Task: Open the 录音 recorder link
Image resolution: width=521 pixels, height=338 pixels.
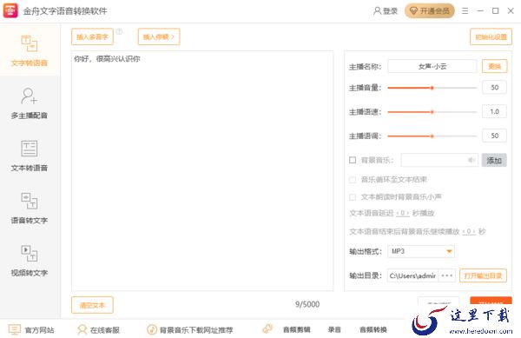Action: [x=334, y=329]
